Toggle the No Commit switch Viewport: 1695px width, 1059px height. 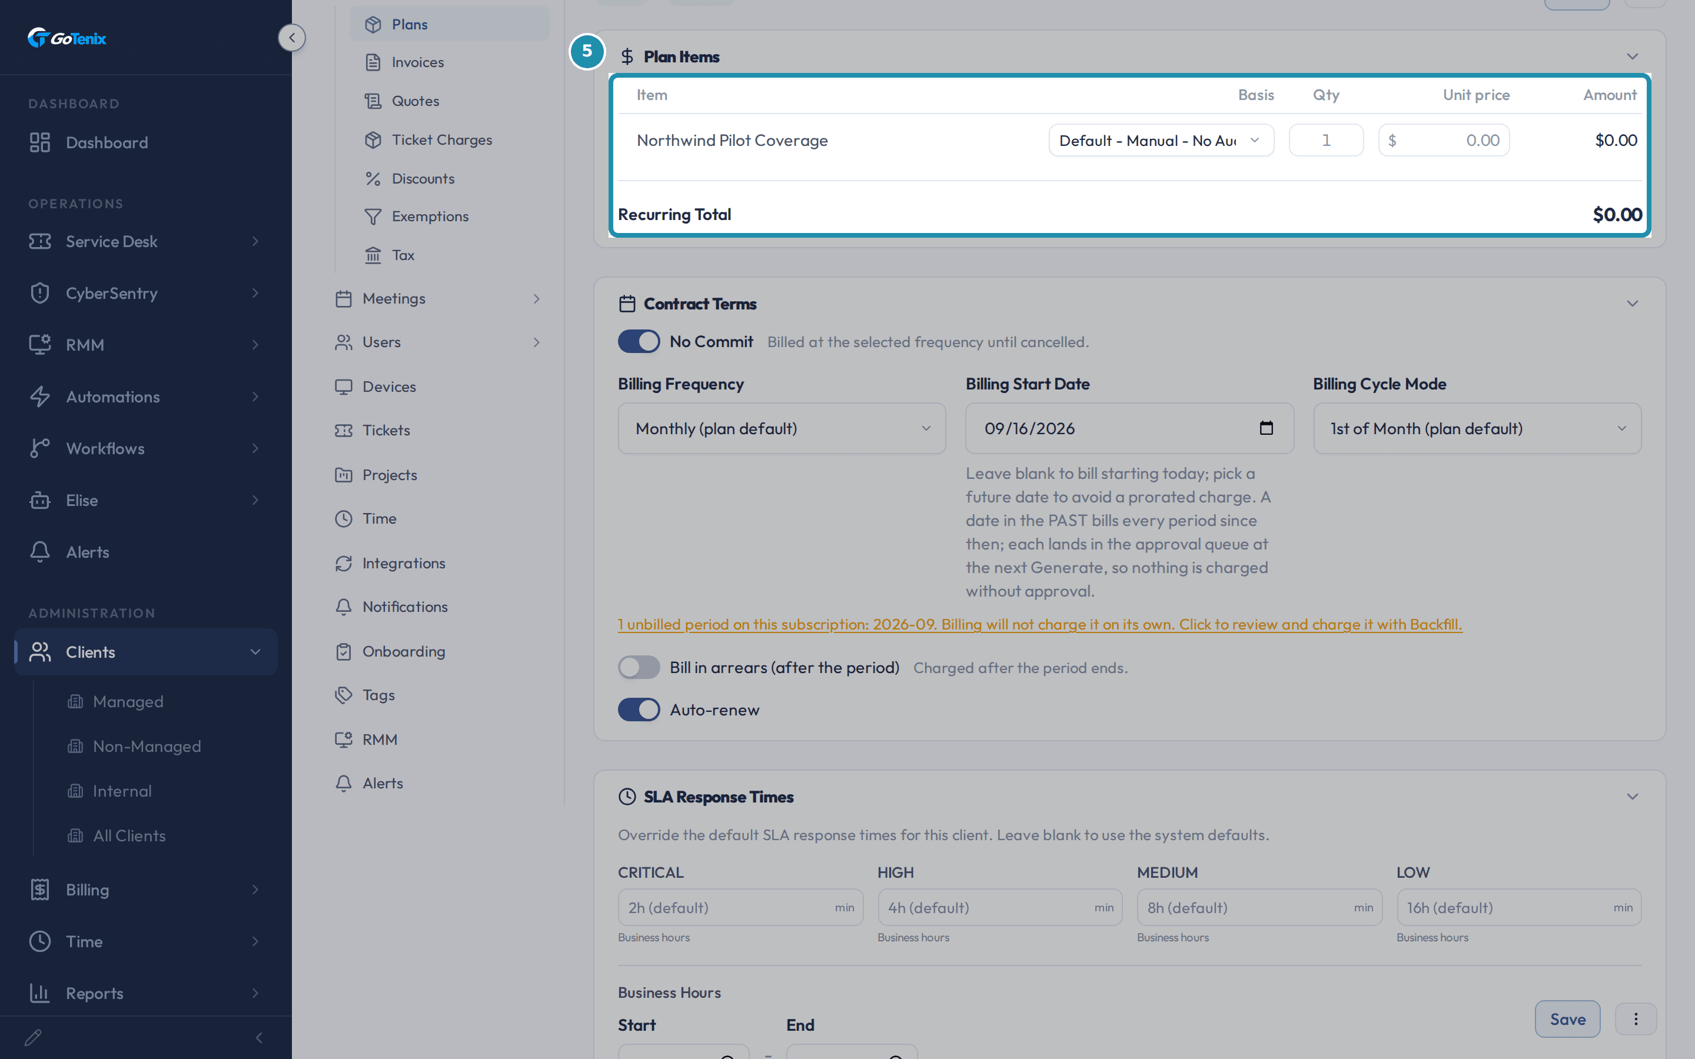[638, 341]
